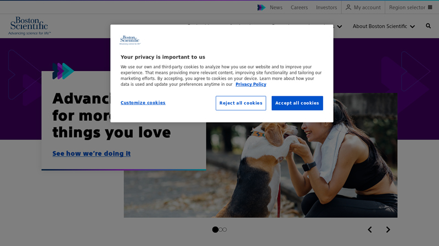Click the Boston Scientific header logo
Image resolution: width=439 pixels, height=246 pixels.
click(30, 26)
